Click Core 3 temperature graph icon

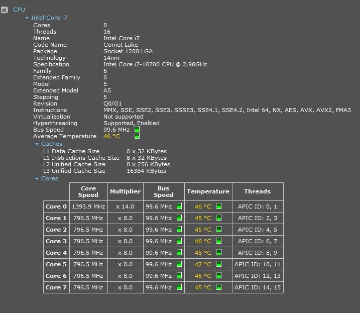219,241
